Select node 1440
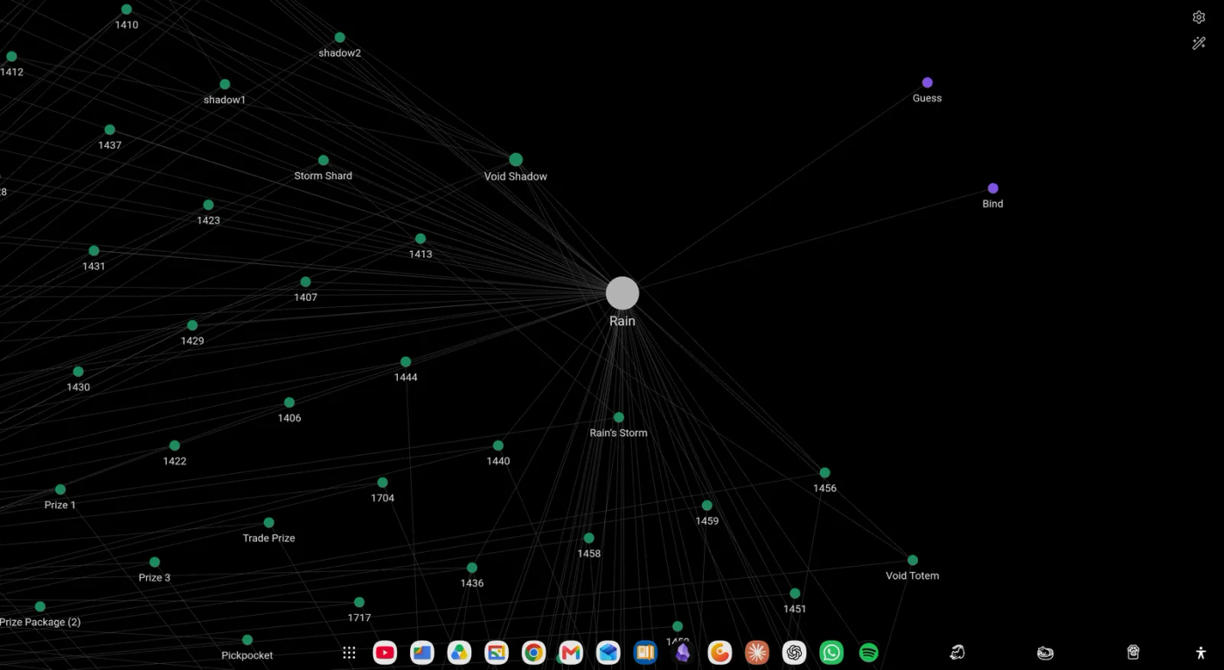Image resolution: width=1224 pixels, height=670 pixels. click(x=498, y=446)
